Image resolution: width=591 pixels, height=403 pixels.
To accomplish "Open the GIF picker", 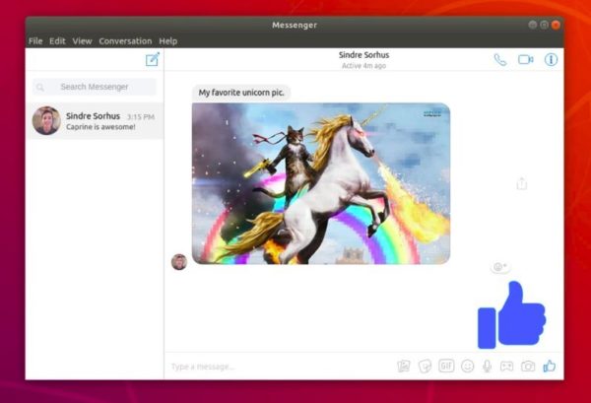I will click(446, 366).
